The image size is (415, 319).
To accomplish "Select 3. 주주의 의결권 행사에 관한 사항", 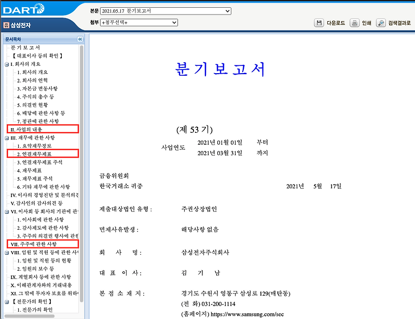I will click(x=48, y=236).
